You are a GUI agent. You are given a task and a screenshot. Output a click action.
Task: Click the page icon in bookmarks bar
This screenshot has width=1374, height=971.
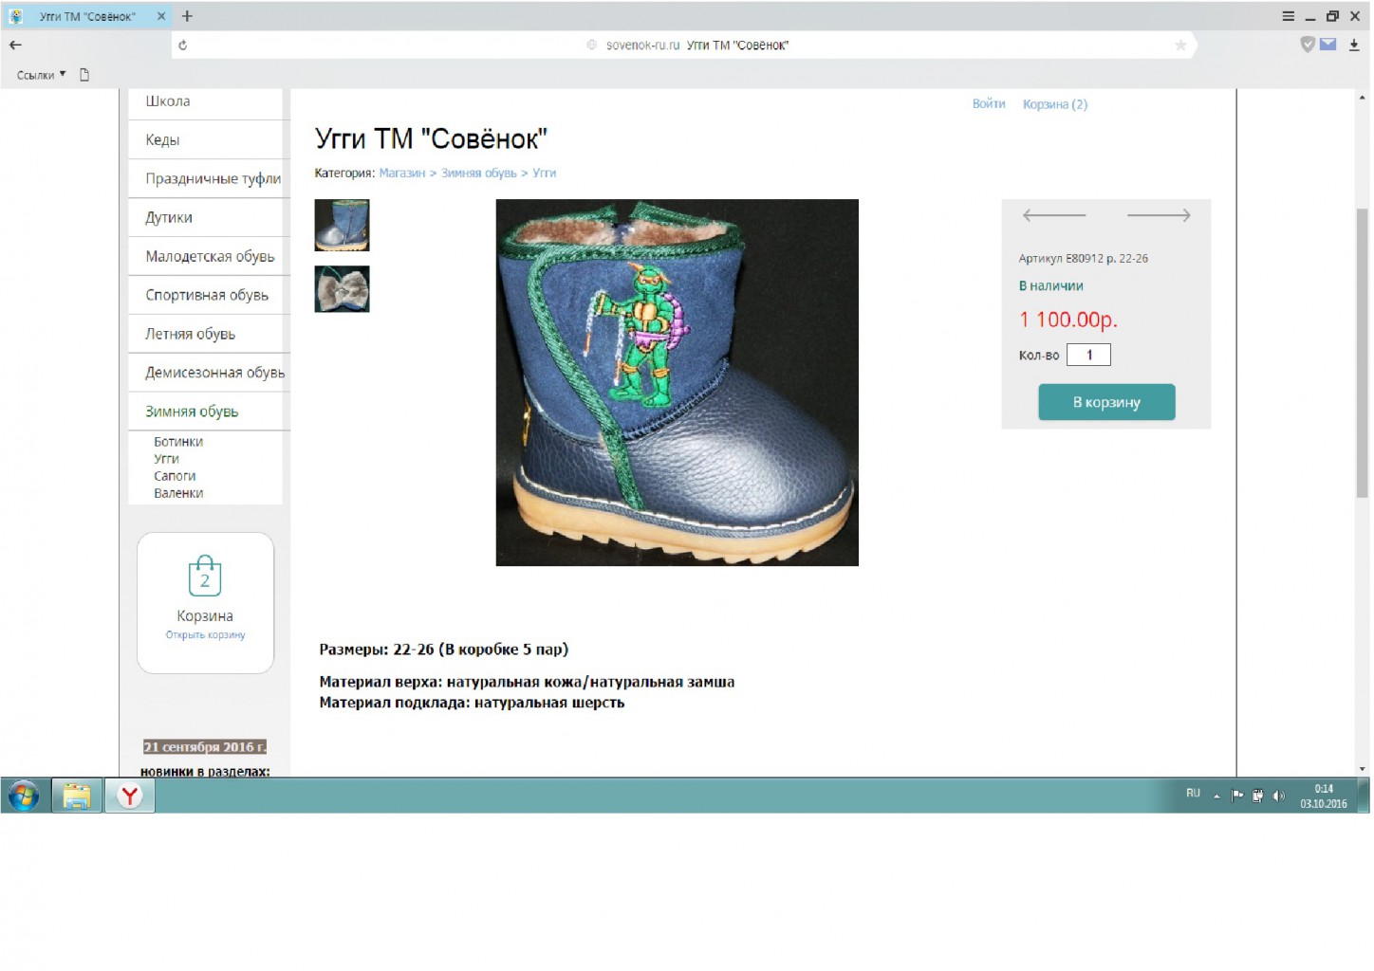[x=84, y=75]
